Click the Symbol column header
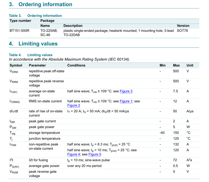 (x=16, y=65)
